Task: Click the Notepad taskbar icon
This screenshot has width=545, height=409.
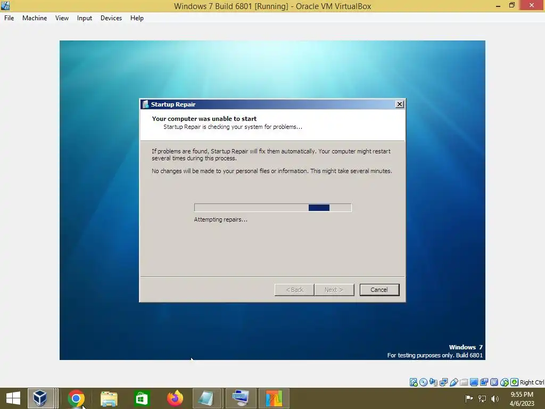Action: point(207,398)
